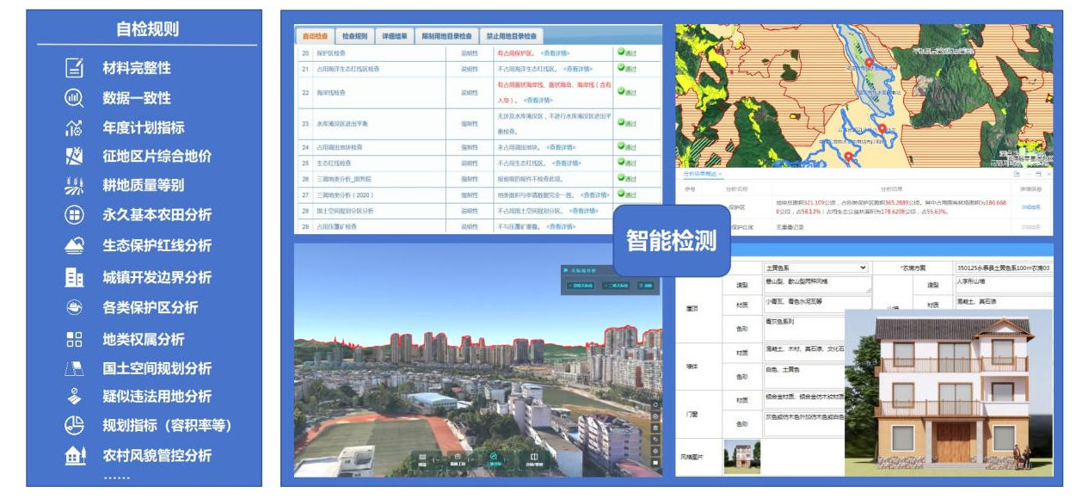Switch to 限制用地目录检查 tab
The height and width of the screenshot is (499, 1076).
[446, 36]
